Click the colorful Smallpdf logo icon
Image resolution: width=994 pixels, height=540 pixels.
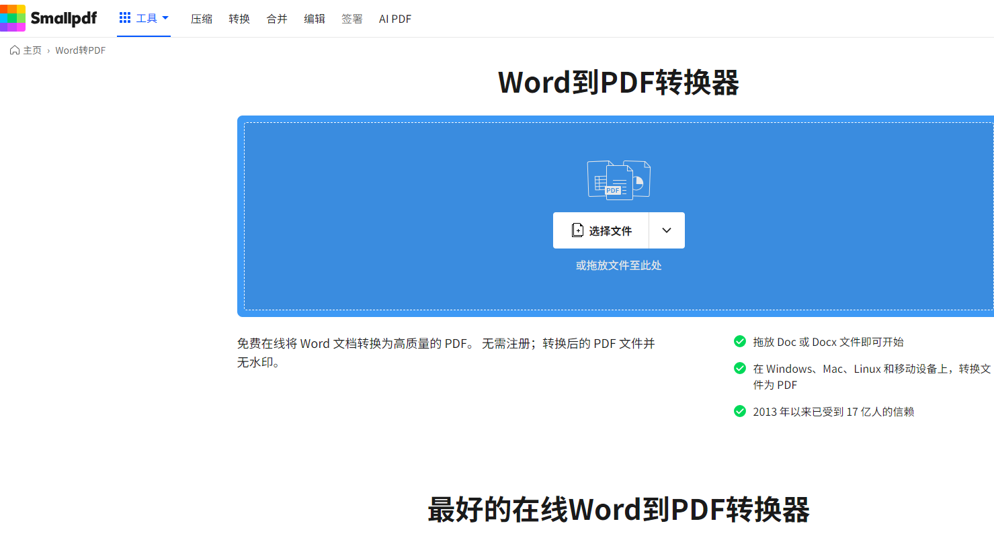[13, 18]
